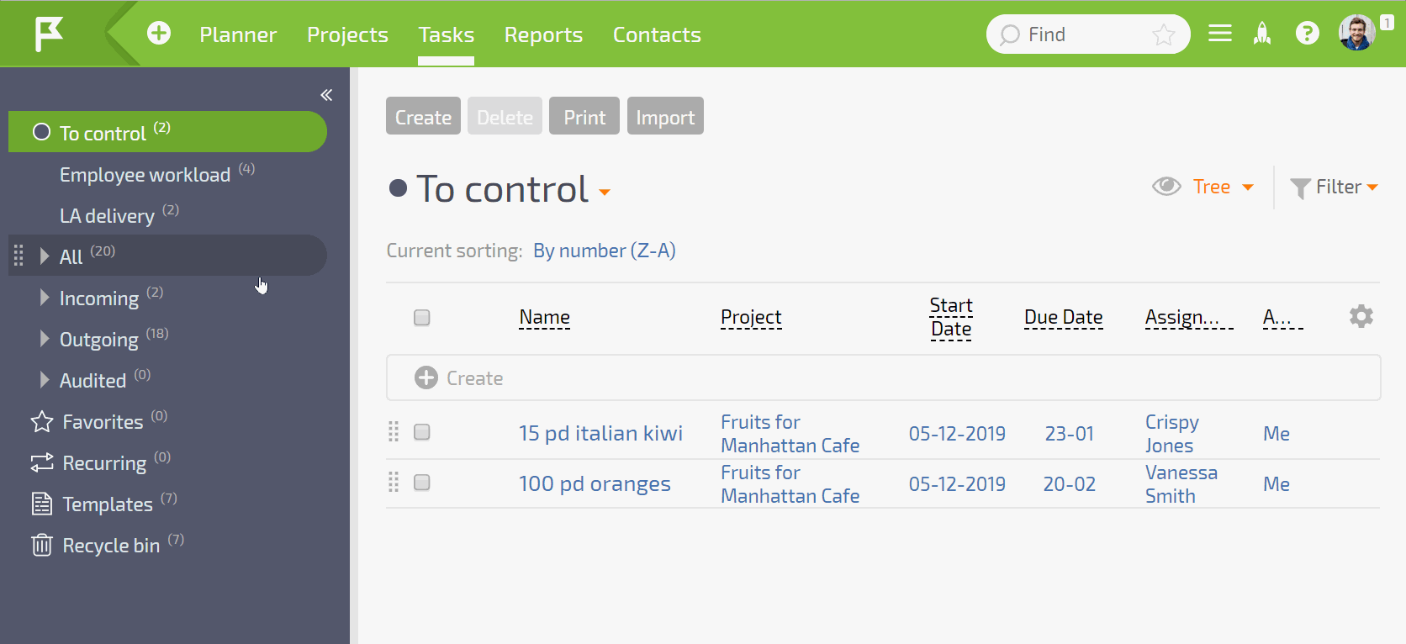Check the box for 15 pd italian kiwi
The image size is (1406, 644).
pos(422,432)
